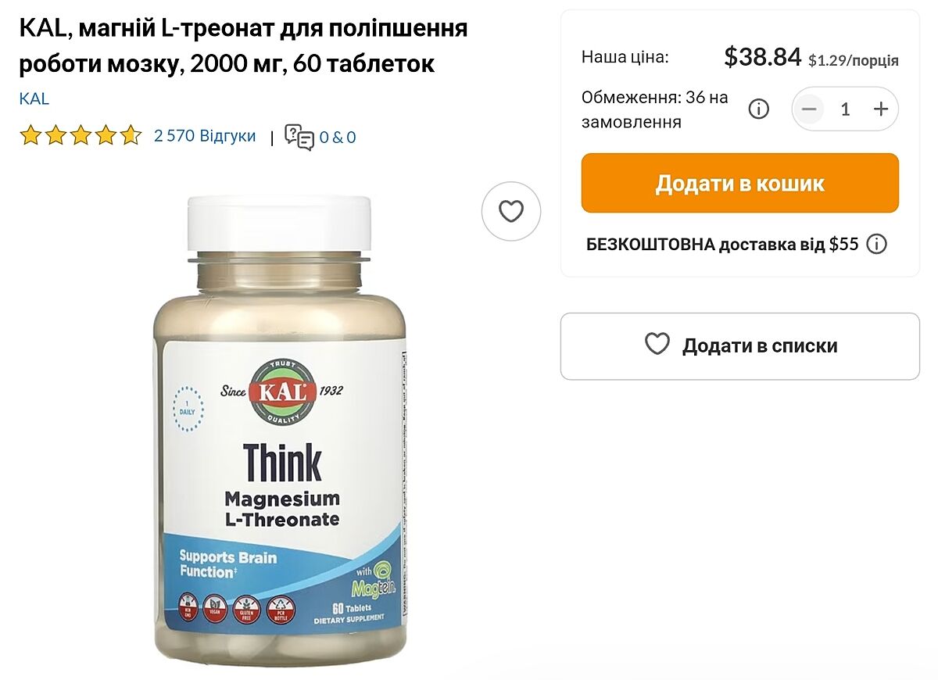This screenshot has height=680, width=938.
Task: Click the quantity field showing 1
Action: tap(845, 109)
